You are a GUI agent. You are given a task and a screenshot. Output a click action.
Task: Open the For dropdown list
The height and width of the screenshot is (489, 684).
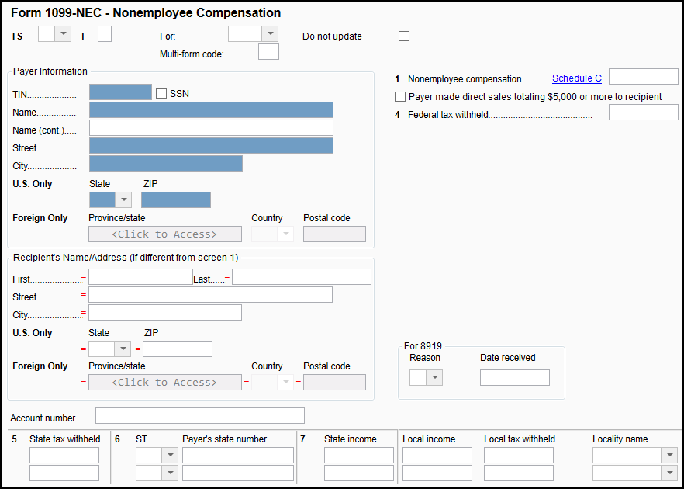click(x=269, y=34)
